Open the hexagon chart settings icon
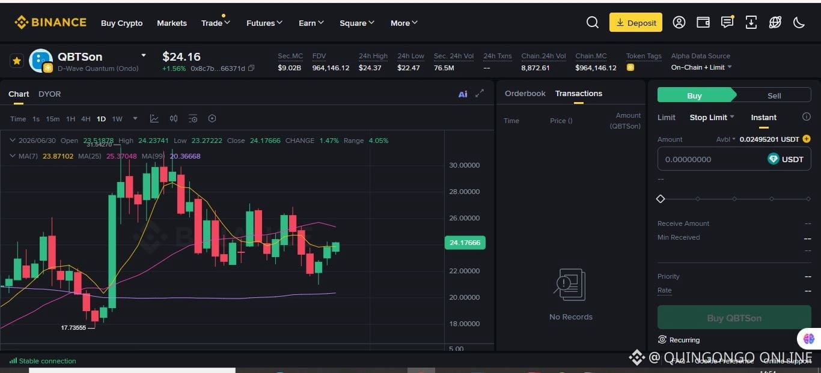This screenshot has height=373, width=821. click(212, 119)
